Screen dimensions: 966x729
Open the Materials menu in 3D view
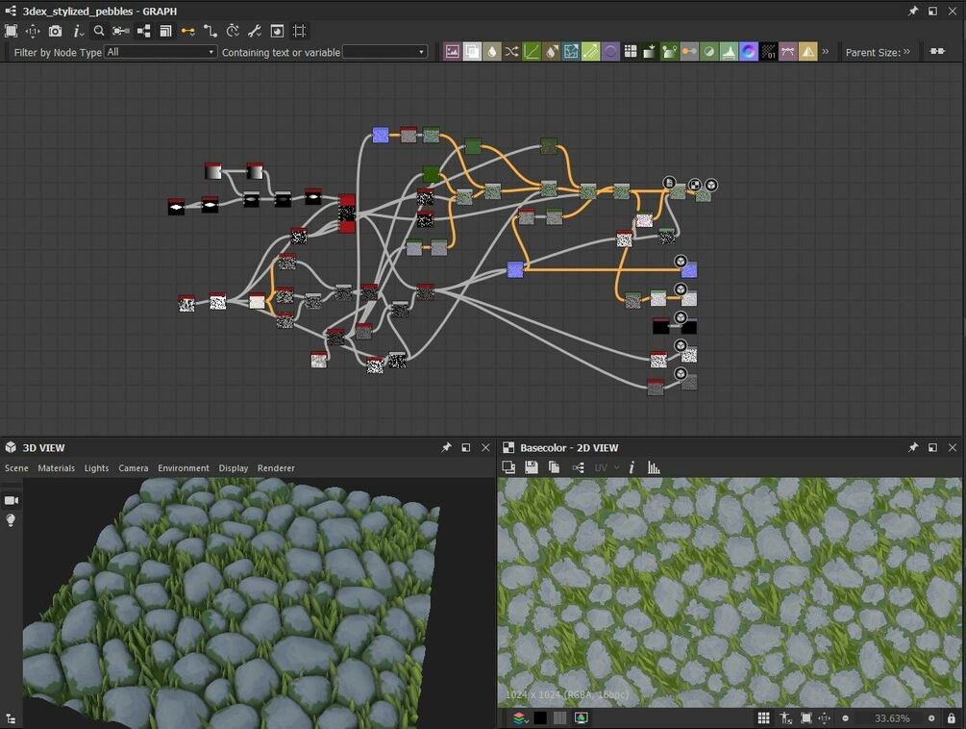[x=56, y=468]
